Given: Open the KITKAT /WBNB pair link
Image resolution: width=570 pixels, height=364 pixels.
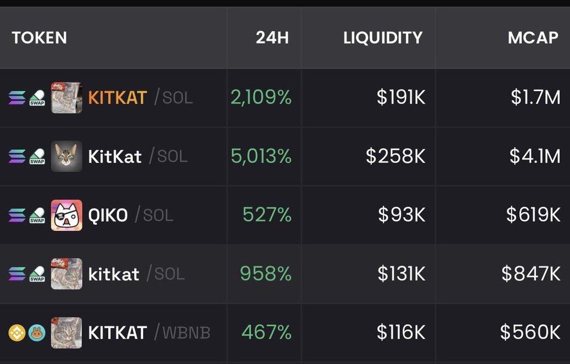Looking at the screenshot, I should pyautogui.click(x=117, y=333).
